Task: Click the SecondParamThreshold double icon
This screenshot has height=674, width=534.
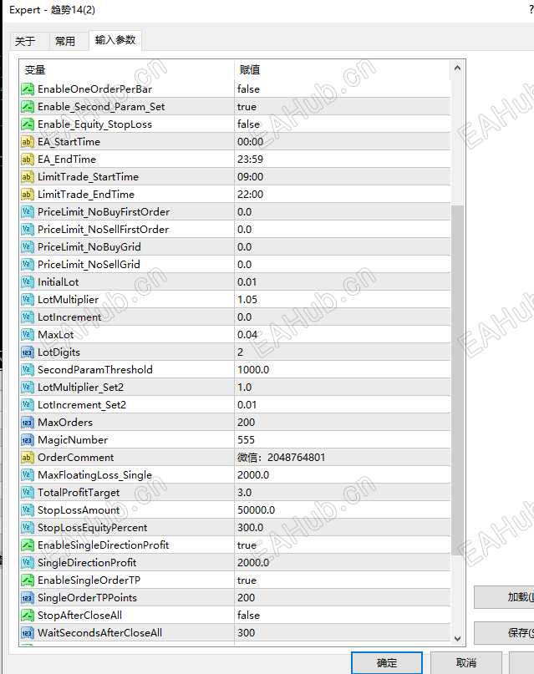Action: point(27,370)
